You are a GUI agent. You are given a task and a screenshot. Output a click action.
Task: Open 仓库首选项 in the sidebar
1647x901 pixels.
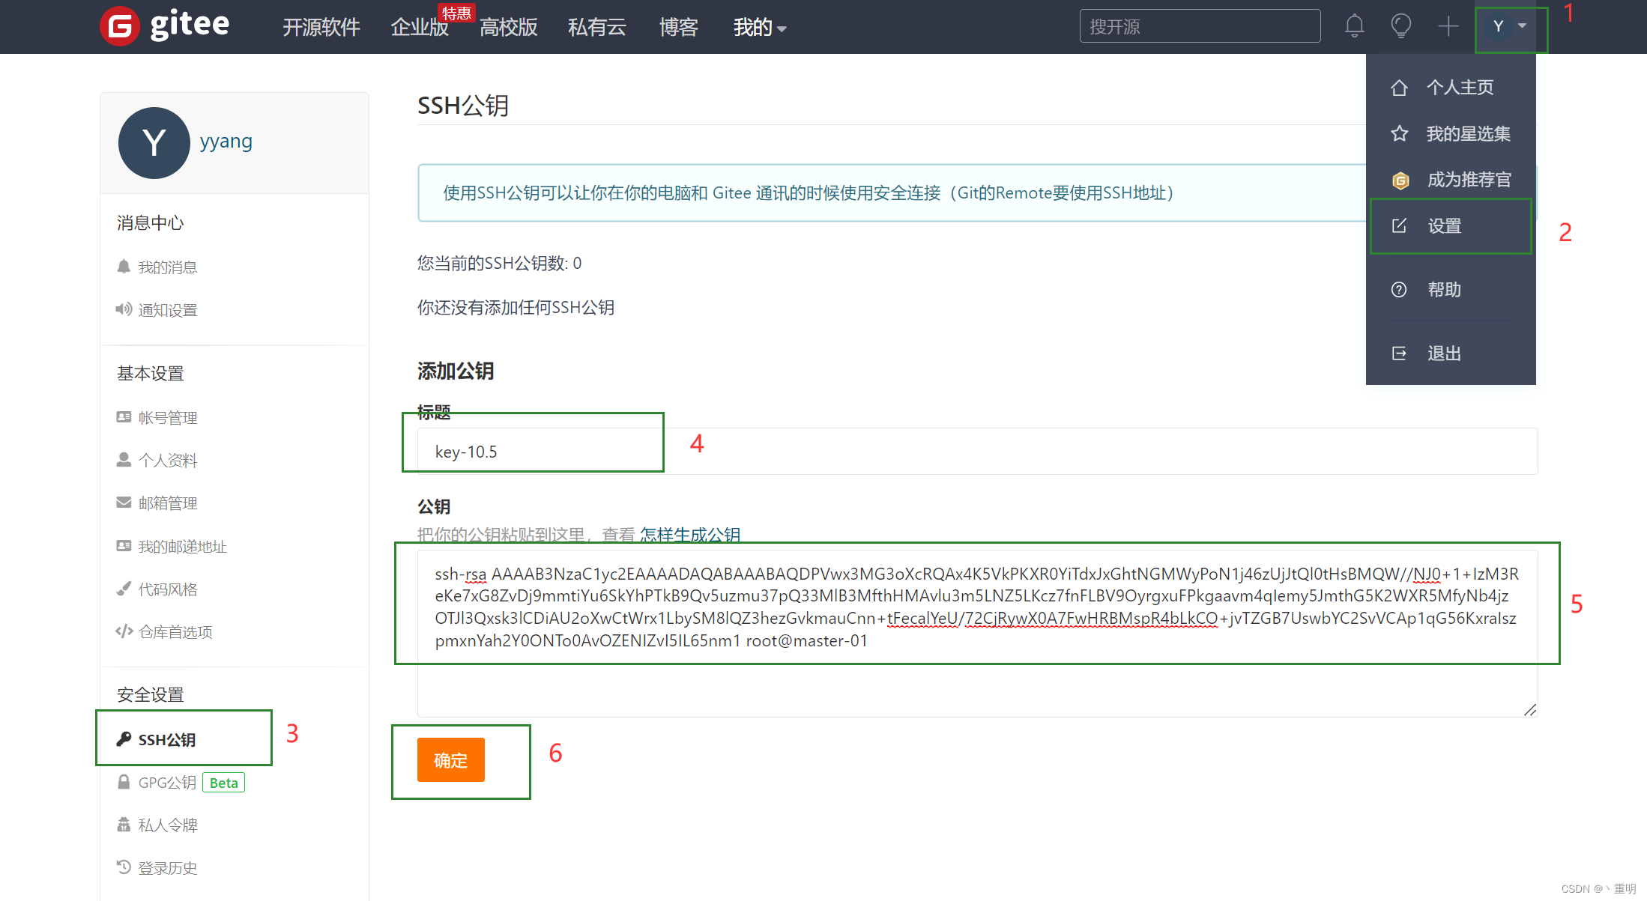point(175,632)
